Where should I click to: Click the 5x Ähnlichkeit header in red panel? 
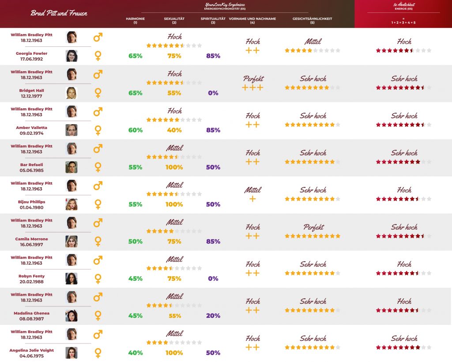pyautogui.click(x=403, y=7)
